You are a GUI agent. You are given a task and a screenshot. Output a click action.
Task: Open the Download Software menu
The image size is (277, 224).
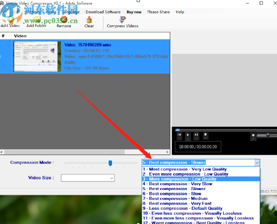coord(103,12)
